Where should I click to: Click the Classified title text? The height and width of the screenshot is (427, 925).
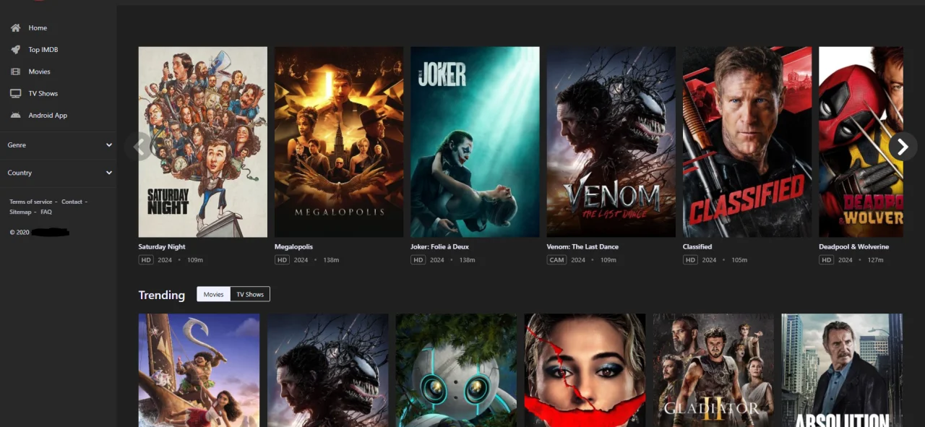pyautogui.click(x=697, y=246)
